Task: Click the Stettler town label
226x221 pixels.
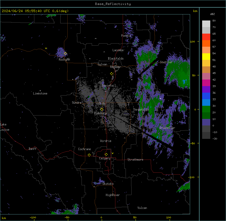Action: point(166,62)
